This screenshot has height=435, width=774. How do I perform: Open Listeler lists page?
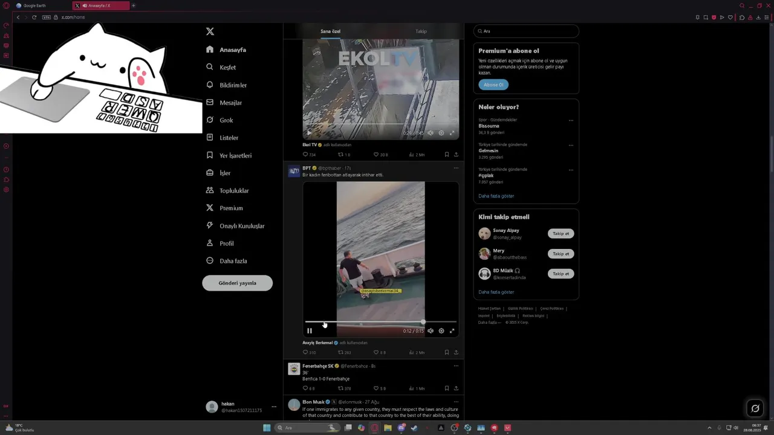point(222,138)
